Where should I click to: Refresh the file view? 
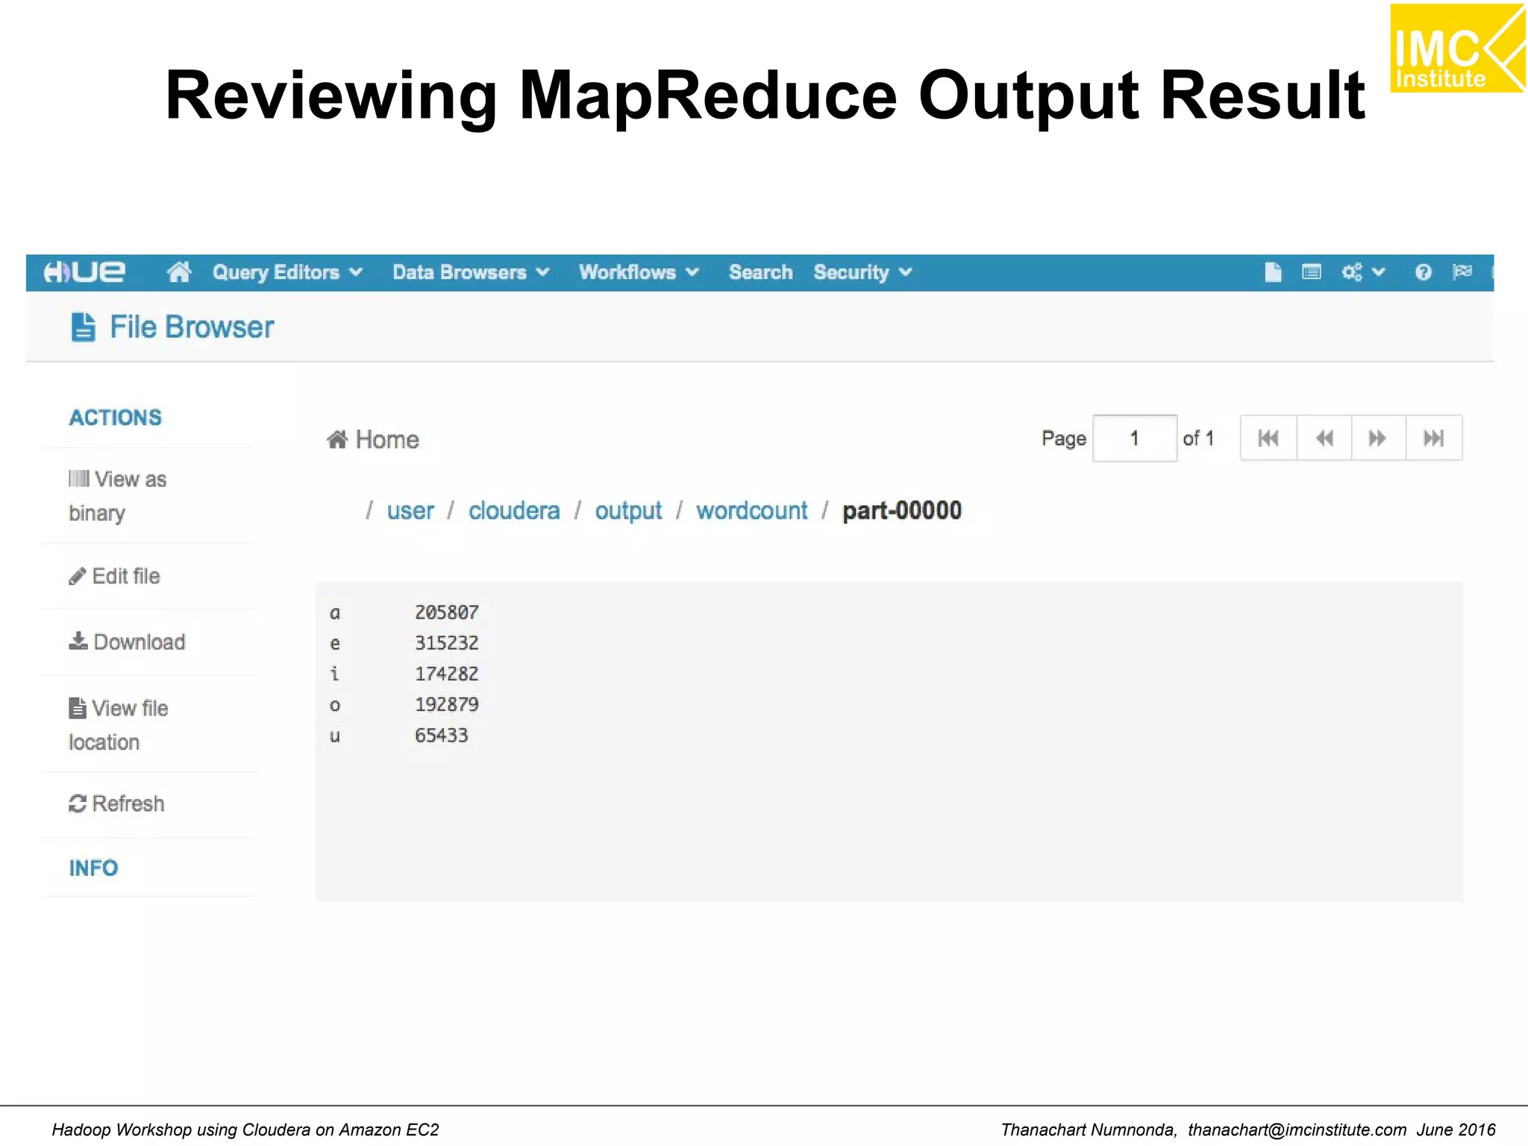click(116, 804)
